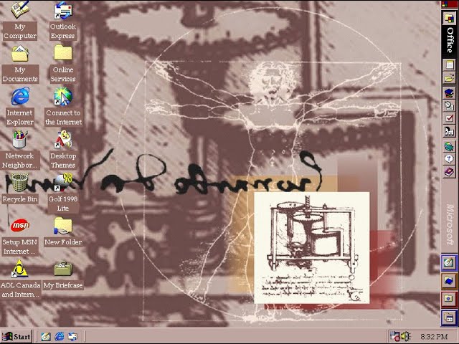Select the My Documents folder icon
The height and width of the screenshot is (344, 459).
[19, 54]
